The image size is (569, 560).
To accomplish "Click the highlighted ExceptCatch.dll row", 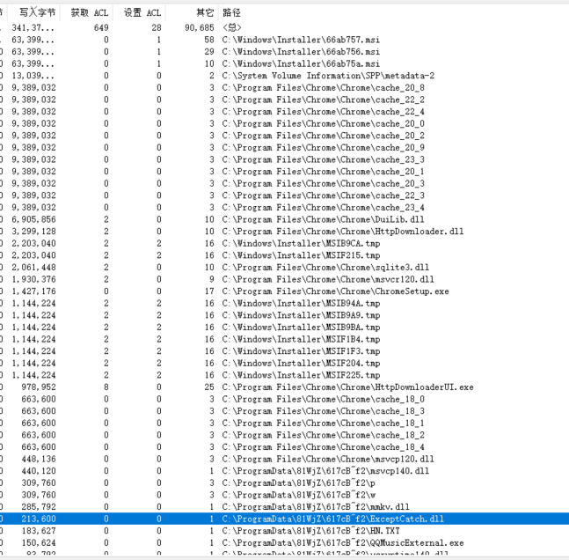I will [334, 519].
